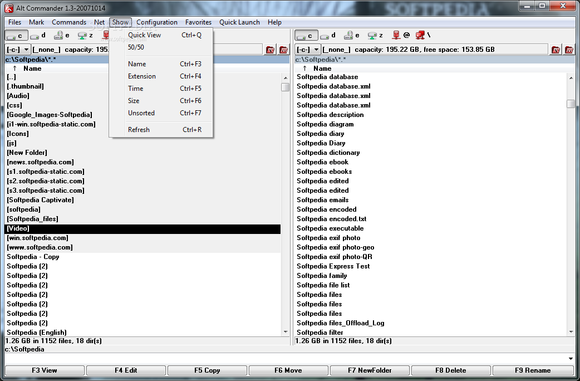The width and height of the screenshot is (580, 381).
Task: Select drive c in left panel
Action: [x=16, y=36]
